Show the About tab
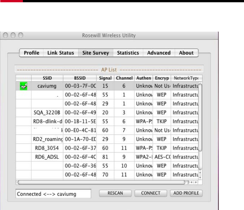The height and width of the screenshot is (210, 244). pos(186,53)
